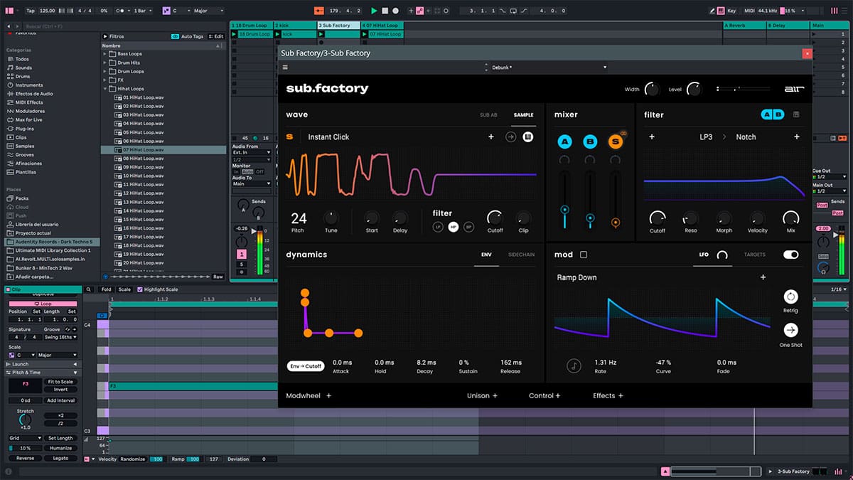Toggle mixer channel B on or off
The width and height of the screenshot is (853, 480).
point(590,142)
